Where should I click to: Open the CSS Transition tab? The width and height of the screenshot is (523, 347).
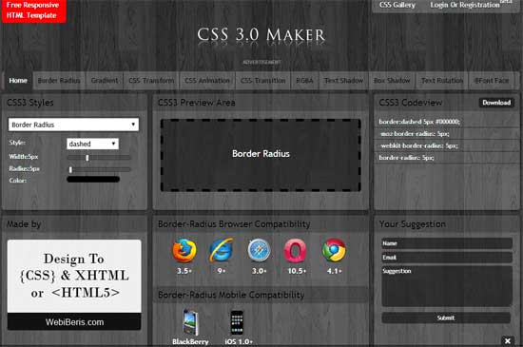[x=263, y=81]
